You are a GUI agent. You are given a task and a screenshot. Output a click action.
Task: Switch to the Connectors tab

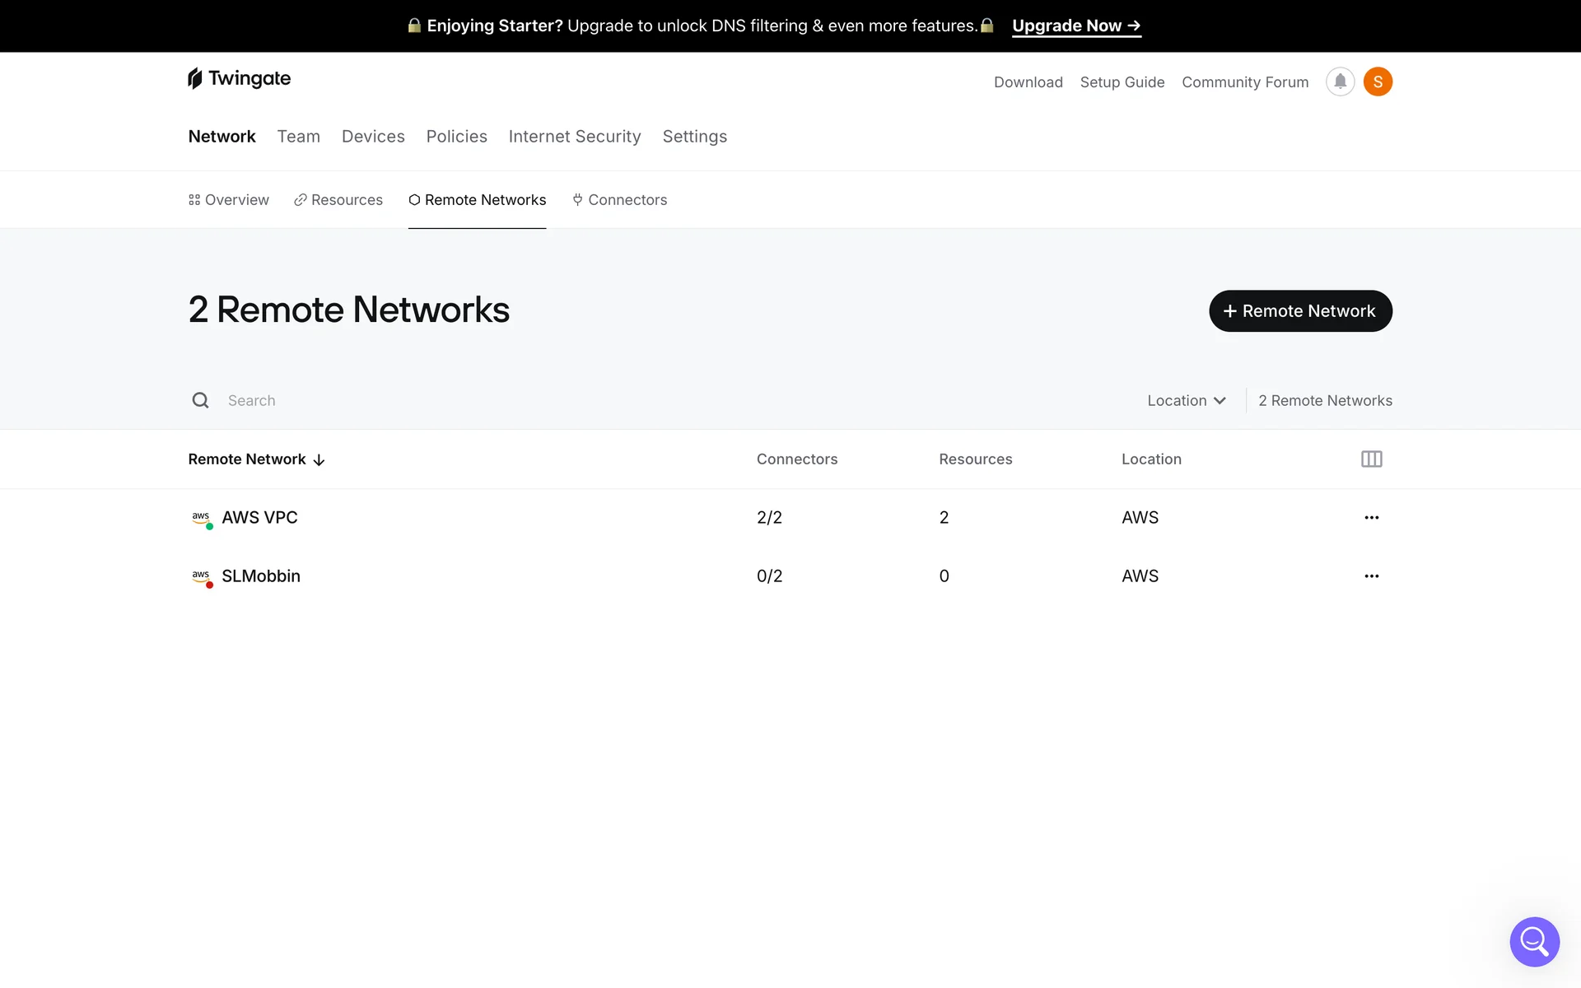tap(619, 200)
